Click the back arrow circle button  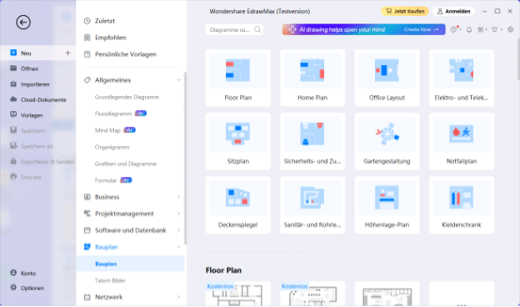(x=23, y=23)
